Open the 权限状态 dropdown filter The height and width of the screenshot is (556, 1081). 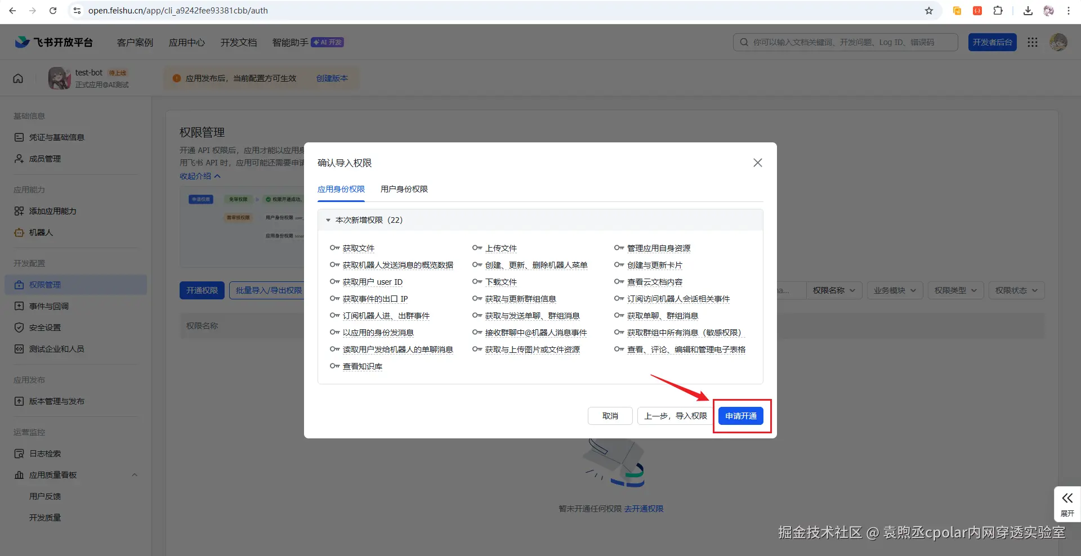pos(1017,290)
